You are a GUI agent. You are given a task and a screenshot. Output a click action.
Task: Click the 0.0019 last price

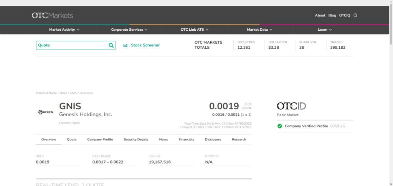point(224,106)
